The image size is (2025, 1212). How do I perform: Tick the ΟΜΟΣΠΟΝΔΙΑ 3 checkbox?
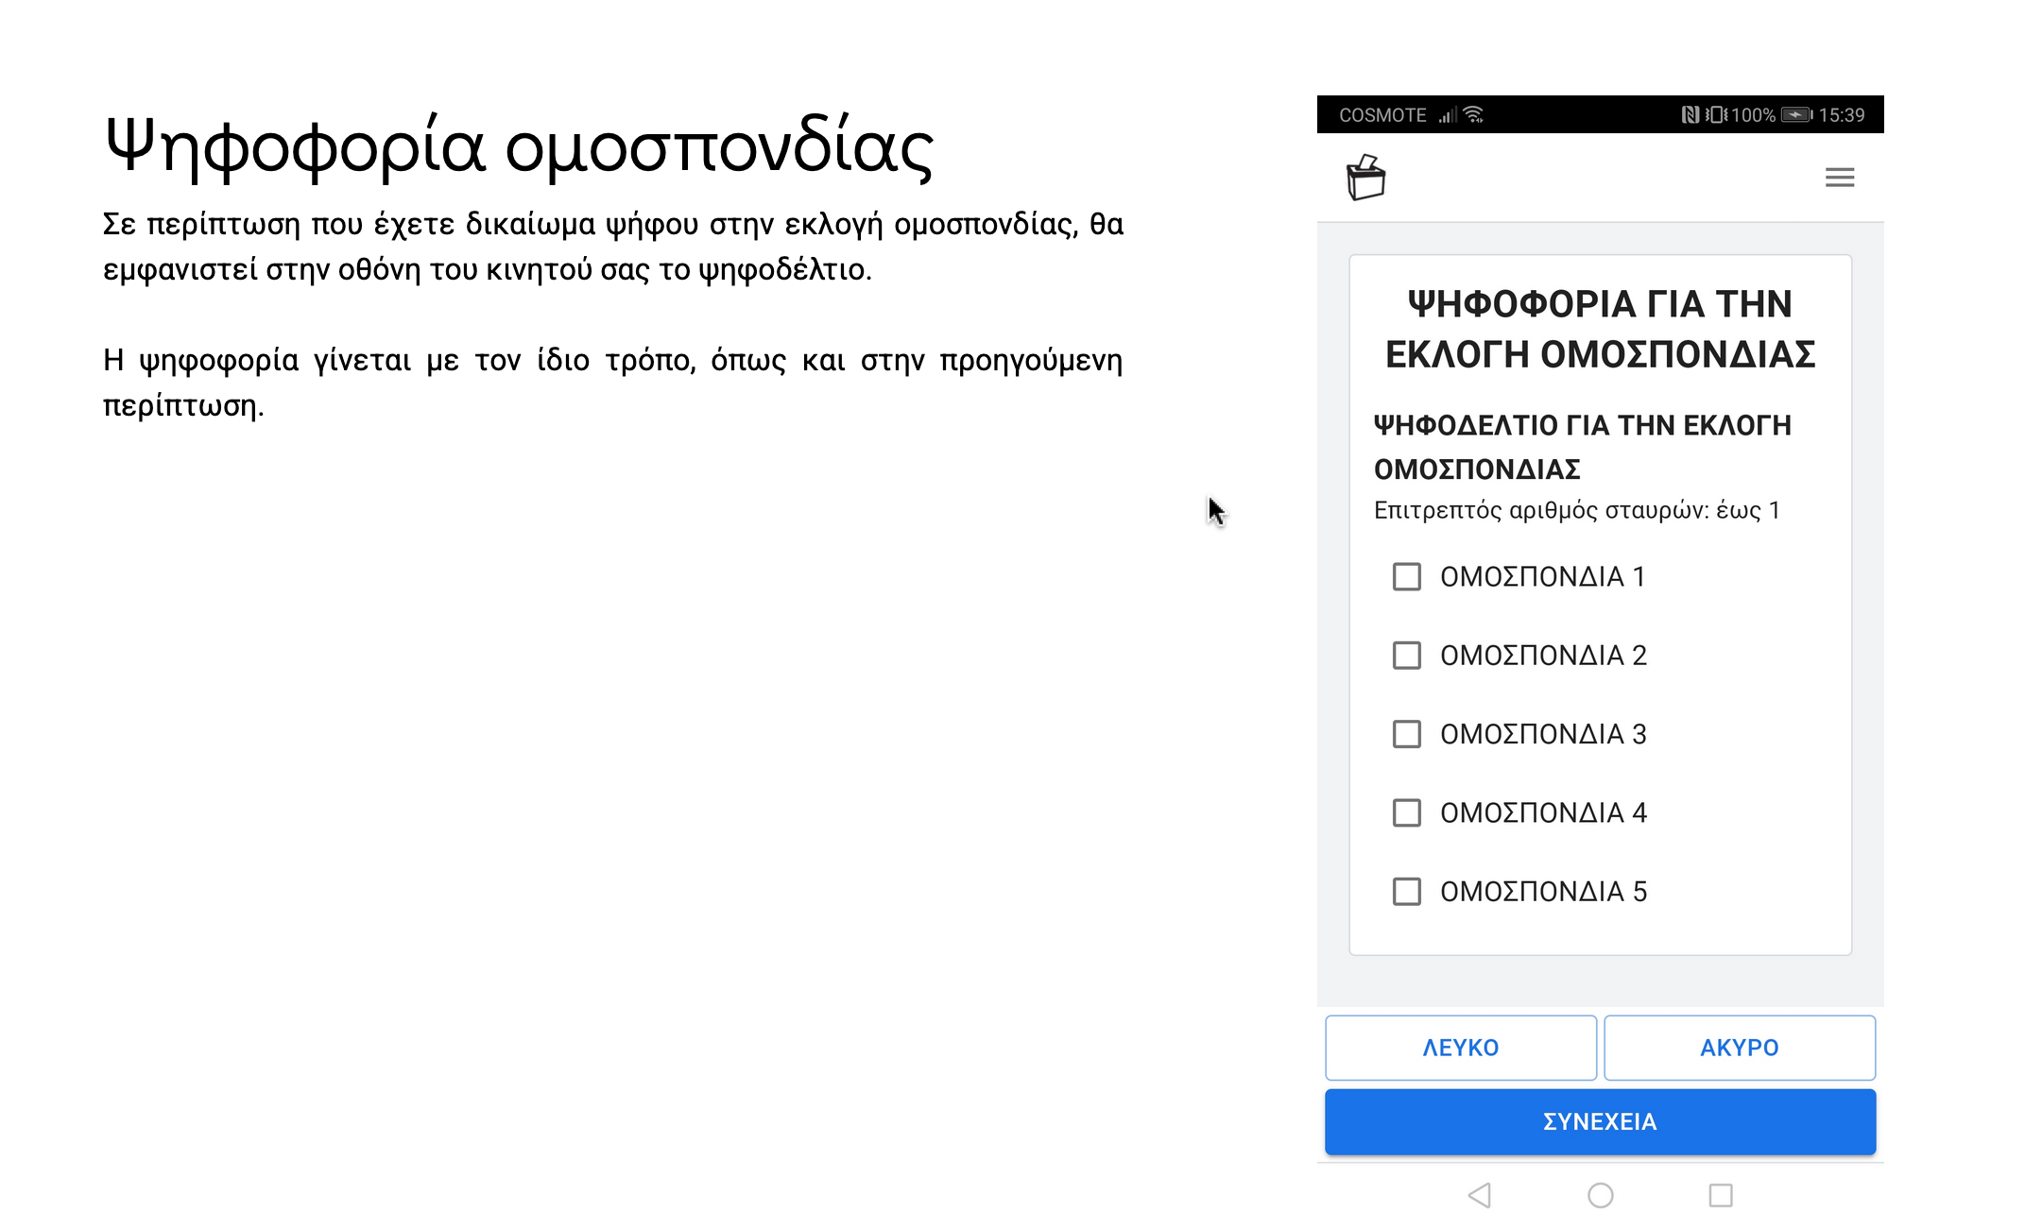[1406, 734]
